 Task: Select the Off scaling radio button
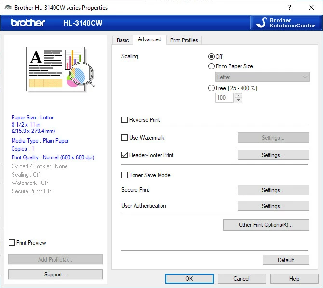pyautogui.click(x=211, y=57)
